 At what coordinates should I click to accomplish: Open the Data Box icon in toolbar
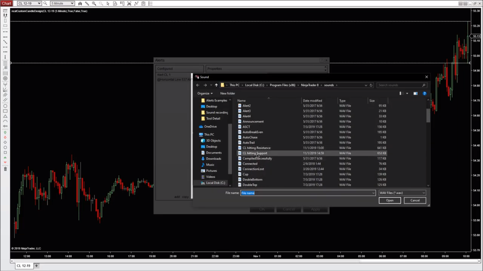[115, 4]
